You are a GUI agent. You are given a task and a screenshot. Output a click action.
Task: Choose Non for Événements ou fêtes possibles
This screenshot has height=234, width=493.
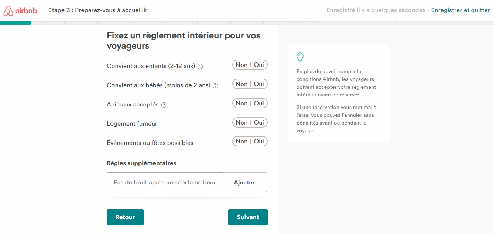tap(242, 142)
